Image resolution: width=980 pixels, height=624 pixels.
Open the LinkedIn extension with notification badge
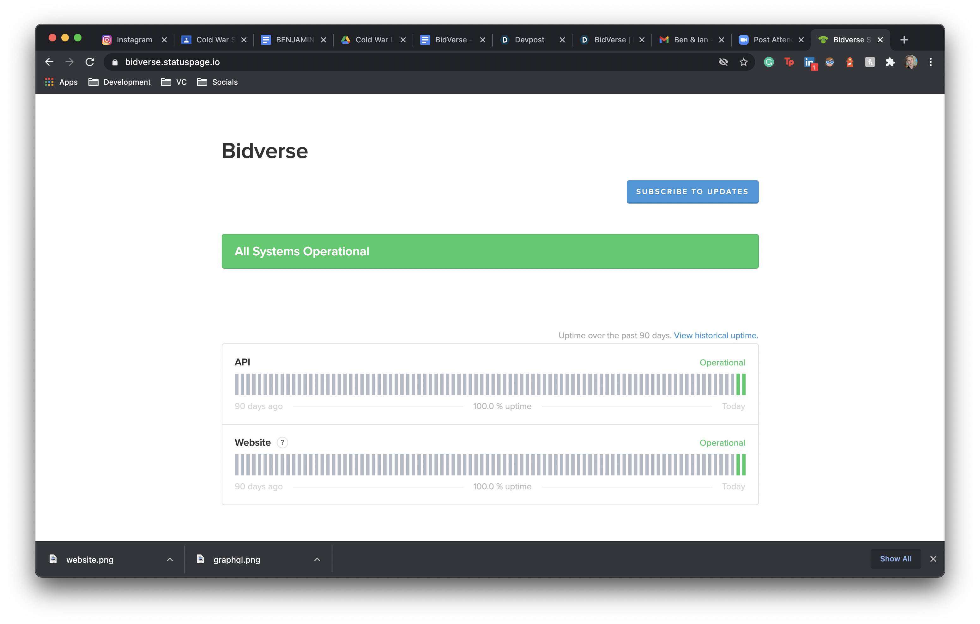click(809, 62)
